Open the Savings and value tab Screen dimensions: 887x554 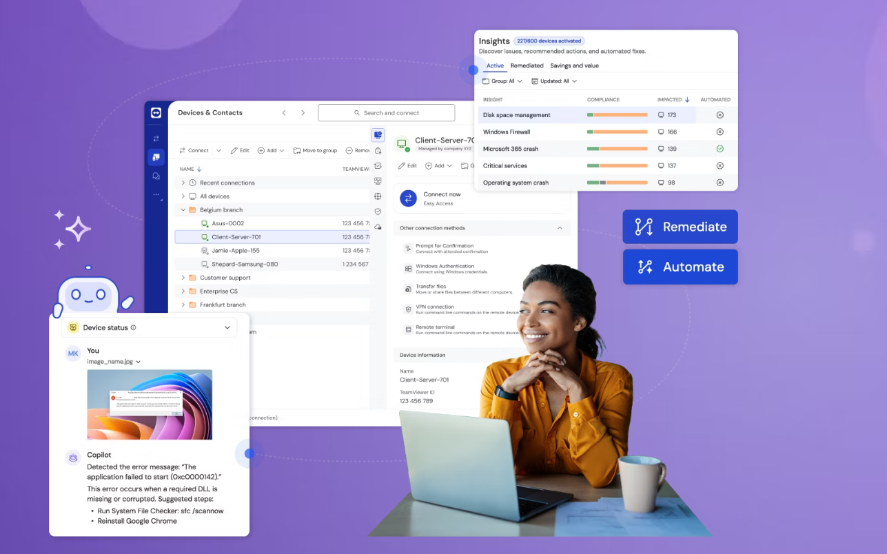[x=574, y=65]
